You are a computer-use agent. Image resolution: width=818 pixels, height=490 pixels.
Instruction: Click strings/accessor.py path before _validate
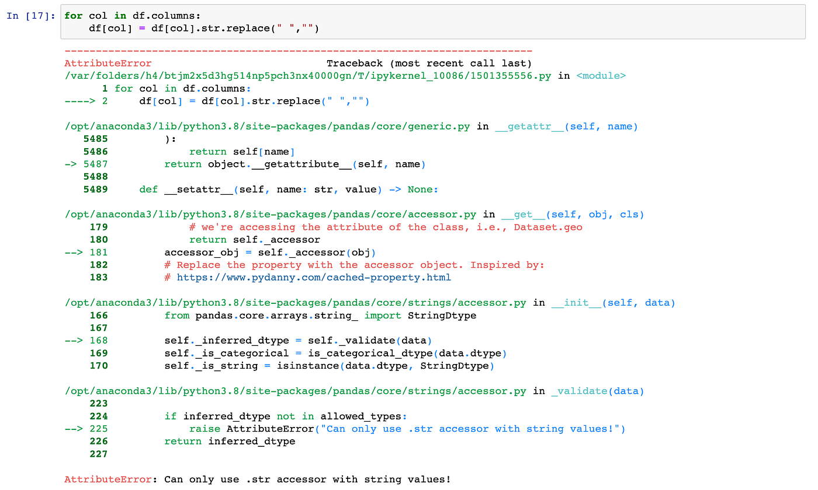tap(295, 391)
